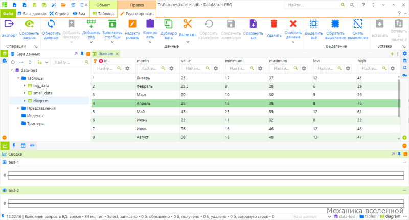This screenshot has height=220, width=409.
Task: Switch to Редактировать ribbon tab
Action: (137, 14)
